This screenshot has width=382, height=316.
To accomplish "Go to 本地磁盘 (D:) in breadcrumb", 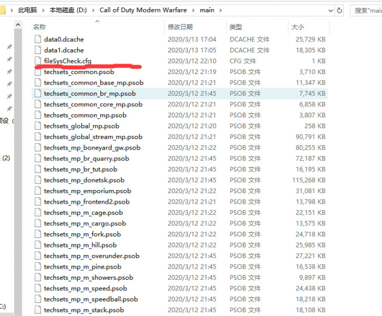I will point(68,10).
